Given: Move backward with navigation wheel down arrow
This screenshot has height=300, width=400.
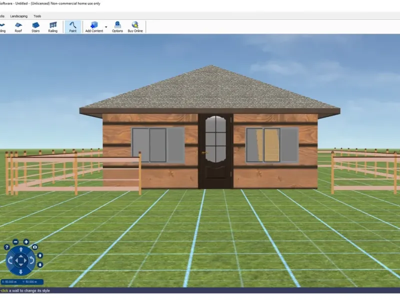Looking at the screenshot, I should pyautogui.click(x=21, y=272).
